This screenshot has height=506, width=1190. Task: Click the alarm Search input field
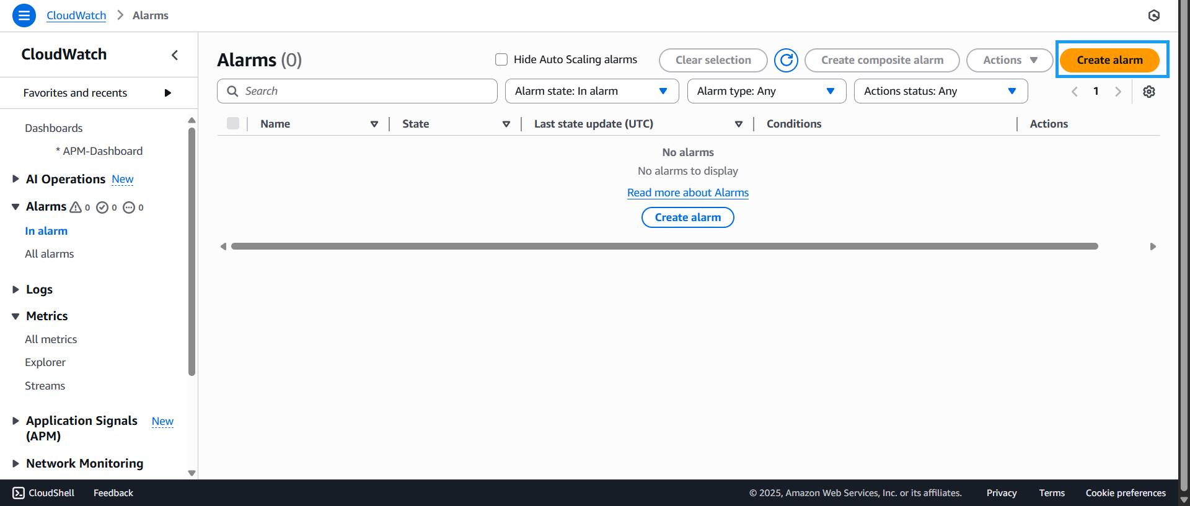point(366,91)
